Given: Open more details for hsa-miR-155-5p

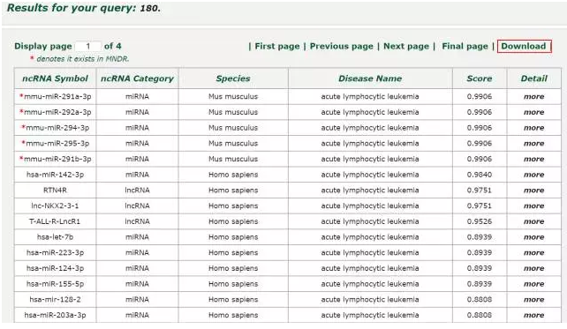Looking at the screenshot, I should point(533,284).
